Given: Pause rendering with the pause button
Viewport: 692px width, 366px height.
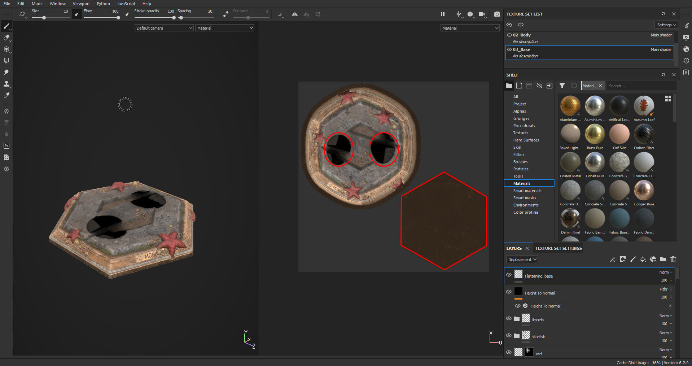Looking at the screenshot, I should [x=442, y=14].
